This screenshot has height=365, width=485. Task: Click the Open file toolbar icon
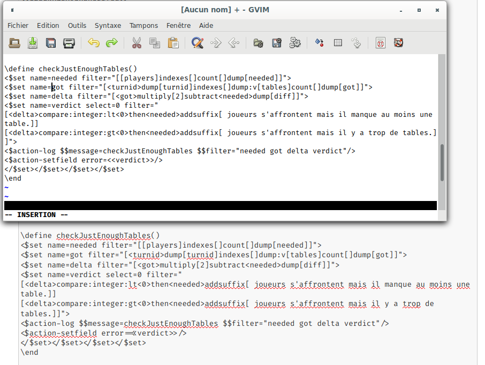(x=14, y=43)
